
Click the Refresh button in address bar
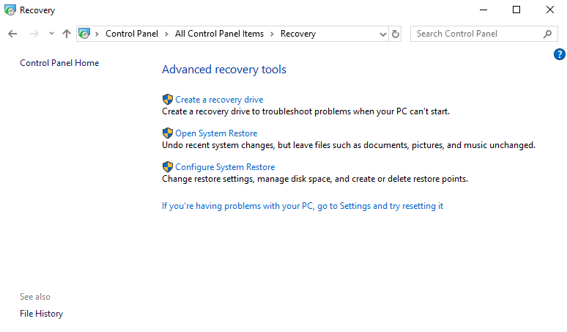point(396,34)
